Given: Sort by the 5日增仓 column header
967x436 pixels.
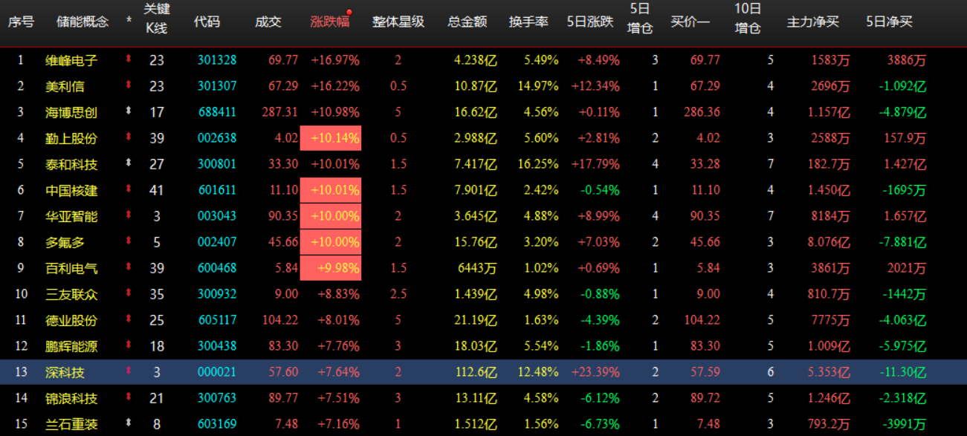Looking at the screenshot, I should pos(640,18).
